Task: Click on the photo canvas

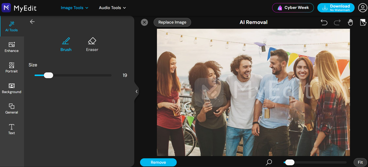Action: pyautogui.click(x=253, y=92)
